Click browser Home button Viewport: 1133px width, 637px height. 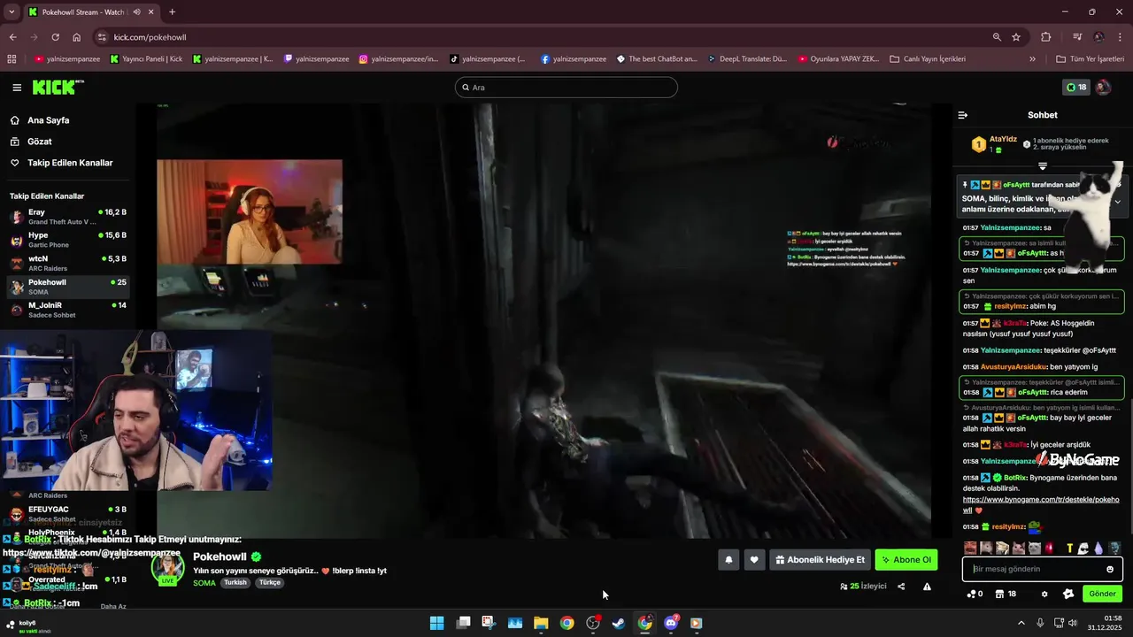[x=77, y=37]
